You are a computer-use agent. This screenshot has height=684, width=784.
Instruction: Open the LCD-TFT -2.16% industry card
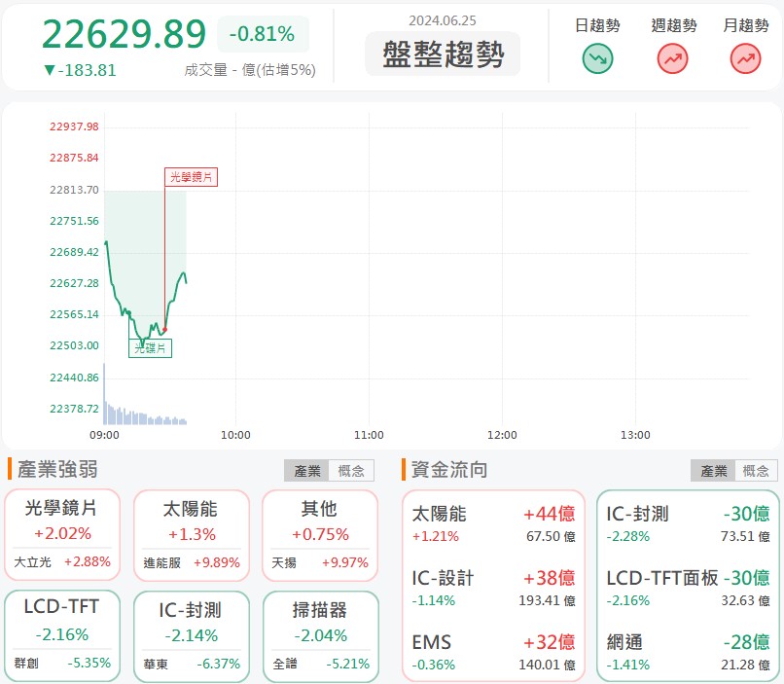pos(62,635)
